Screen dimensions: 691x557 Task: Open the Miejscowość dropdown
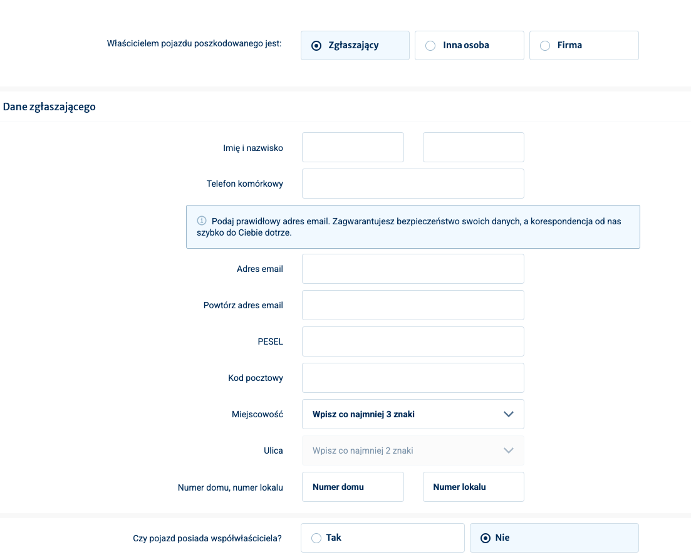tap(401, 414)
